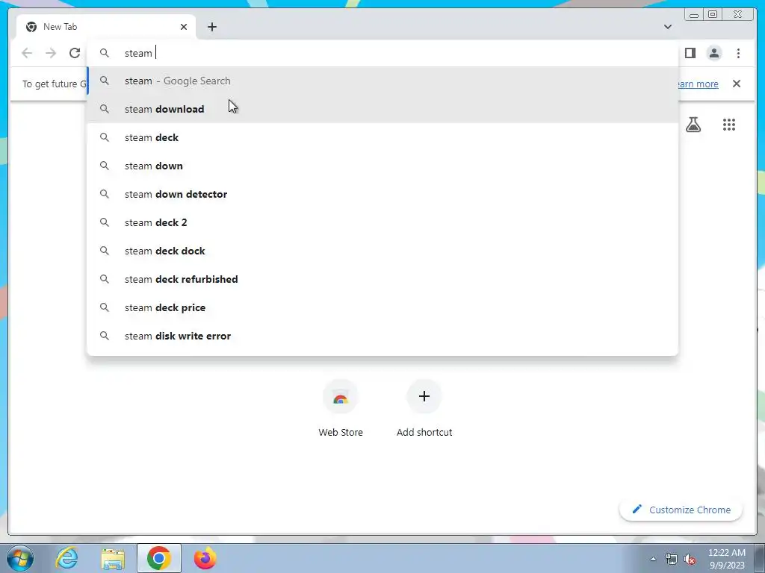The height and width of the screenshot is (573, 765).
Task: Choose 'steam download' suggestion
Action: [382, 109]
